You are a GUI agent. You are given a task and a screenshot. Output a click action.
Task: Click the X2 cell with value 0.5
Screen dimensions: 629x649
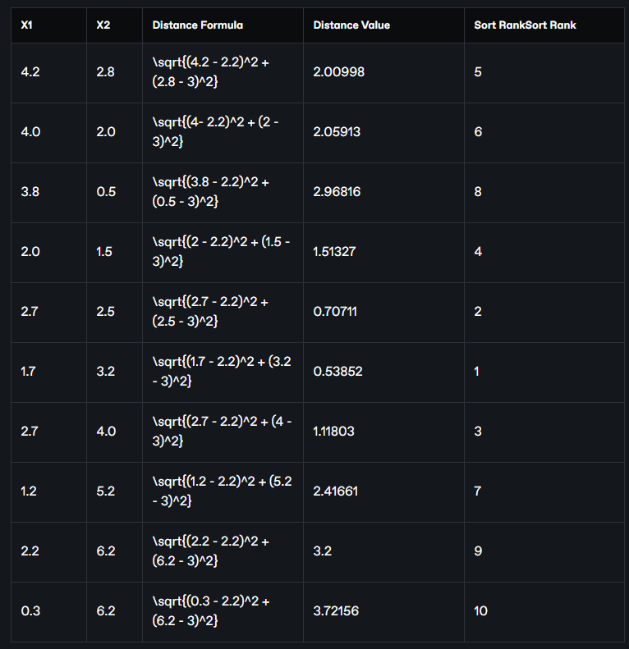coord(106,192)
